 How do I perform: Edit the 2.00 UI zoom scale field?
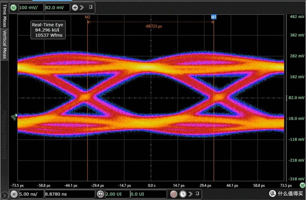point(117,194)
